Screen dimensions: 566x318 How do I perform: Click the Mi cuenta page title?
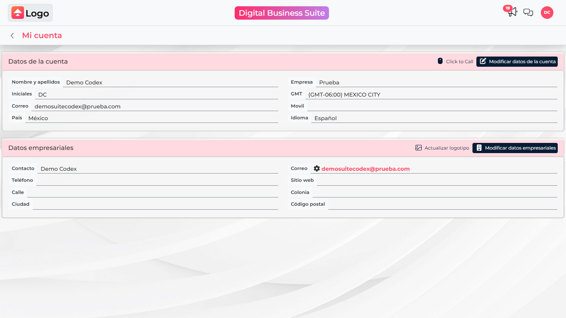point(42,36)
